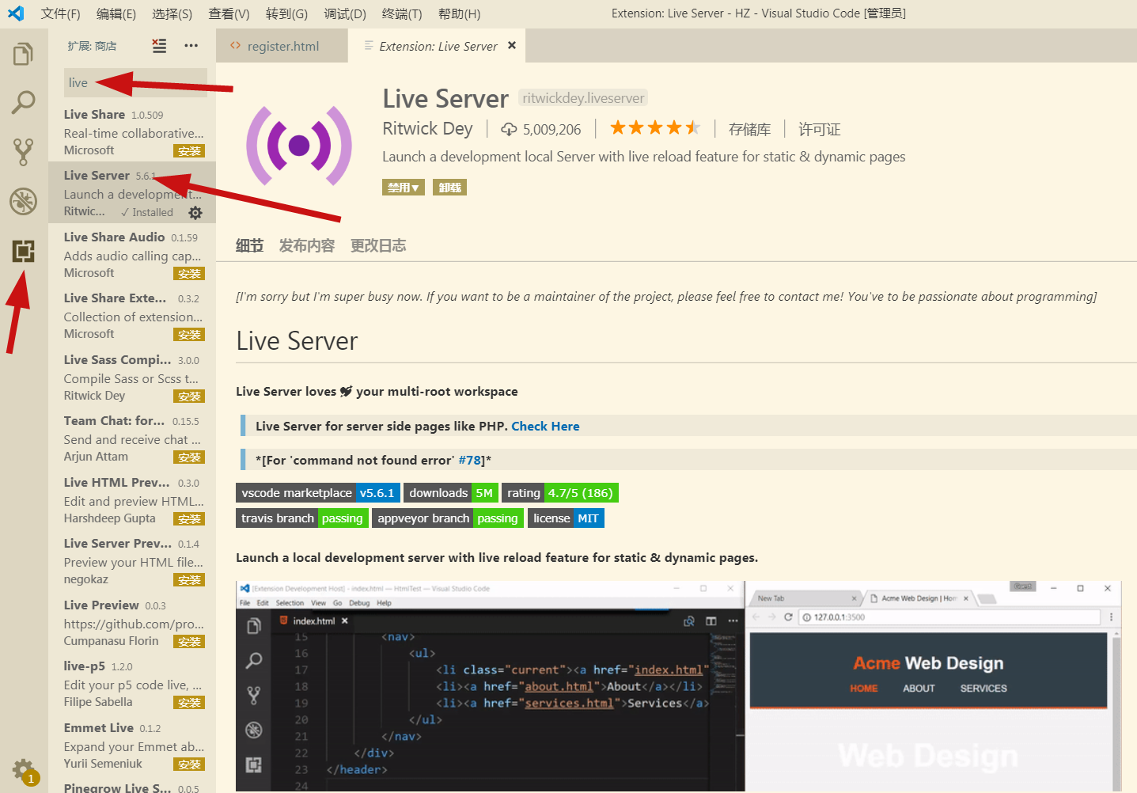Open the 禁用 disable dropdown for Live Server
Screen dimensions: 1137x793
[x=403, y=187]
